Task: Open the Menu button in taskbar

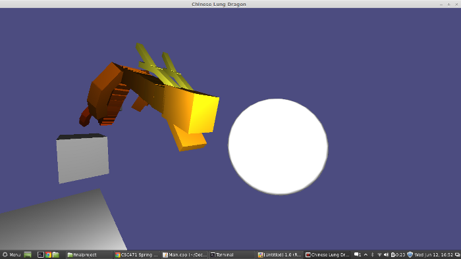Action: pos(11,254)
